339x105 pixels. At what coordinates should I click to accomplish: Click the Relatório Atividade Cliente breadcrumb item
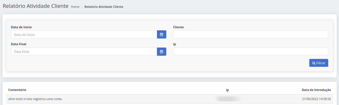click(104, 7)
